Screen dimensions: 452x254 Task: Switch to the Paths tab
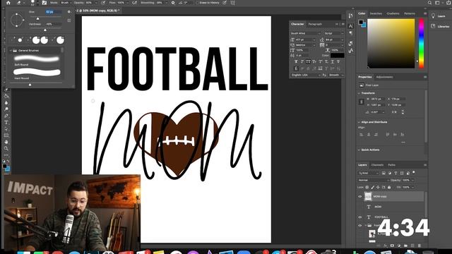(x=391, y=165)
